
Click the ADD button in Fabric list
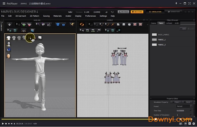tap(183, 29)
